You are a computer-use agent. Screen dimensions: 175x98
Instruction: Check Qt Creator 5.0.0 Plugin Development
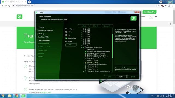click(86, 57)
